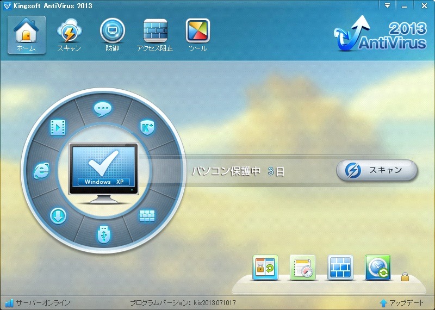This screenshot has width=435, height=310.
Task: Minimize the Kingsoft AntiVirus window
Action: click(x=405, y=6)
